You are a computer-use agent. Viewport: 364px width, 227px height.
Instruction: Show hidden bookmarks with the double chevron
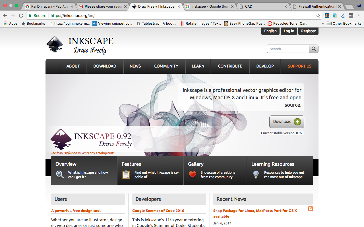(323, 24)
